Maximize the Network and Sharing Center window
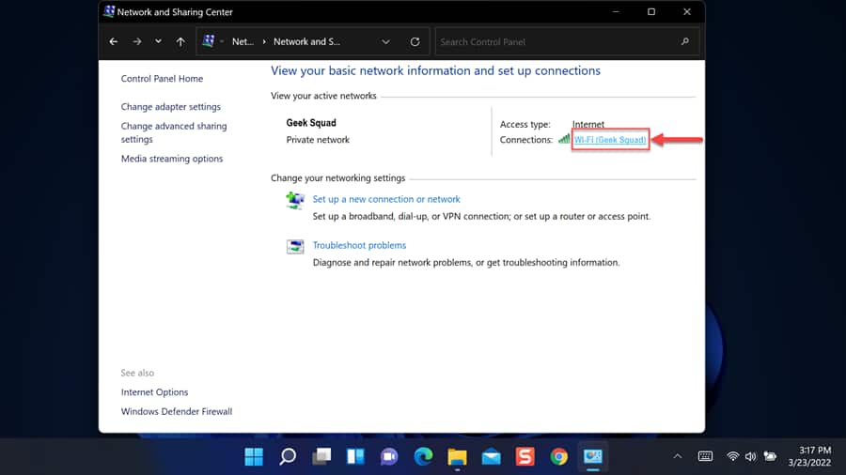Image resolution: width=846 pixels, height=475 pixels. pyautogui.click(x=651, y=11)
